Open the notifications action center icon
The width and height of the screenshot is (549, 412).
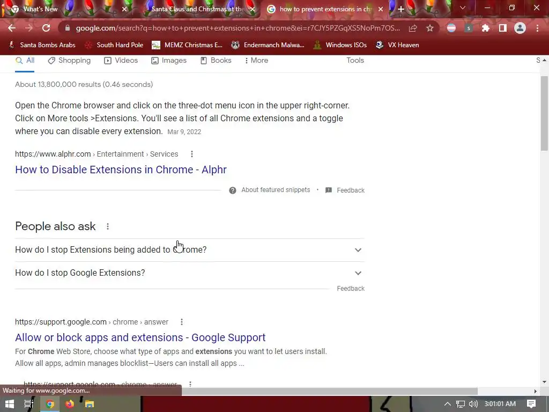[x=531, y=404]
